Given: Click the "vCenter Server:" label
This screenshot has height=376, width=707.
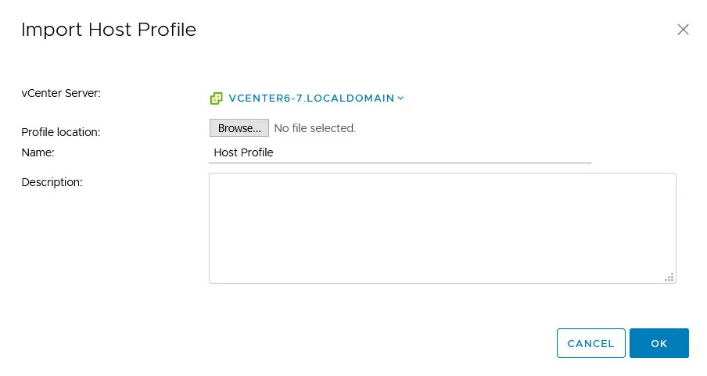Looking at the screenshot, I should (61, 93).
